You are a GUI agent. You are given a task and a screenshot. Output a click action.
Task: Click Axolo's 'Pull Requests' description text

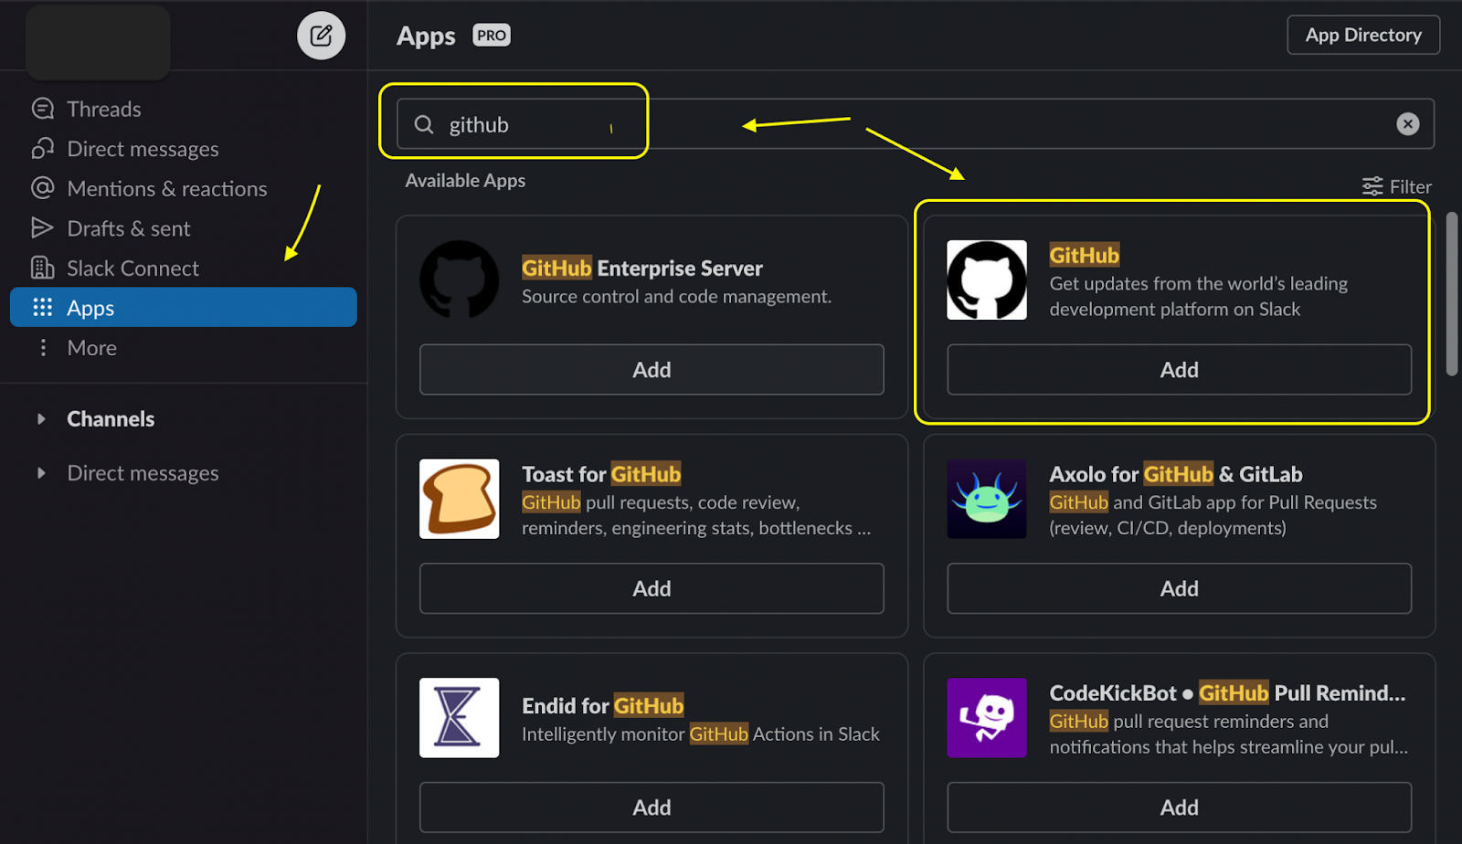pos(1213,515)
